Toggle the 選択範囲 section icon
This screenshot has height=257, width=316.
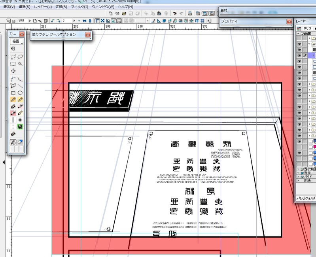pyautogui.click(x=302, y=169)
